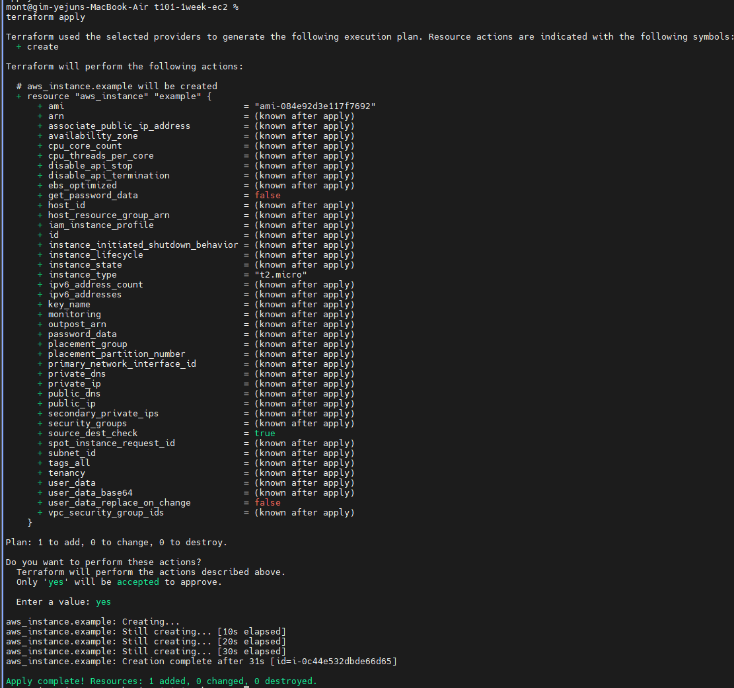This screenshot has height=688, width=734.
Task: Click the source_dest_check true value
Action: [265, 434]
